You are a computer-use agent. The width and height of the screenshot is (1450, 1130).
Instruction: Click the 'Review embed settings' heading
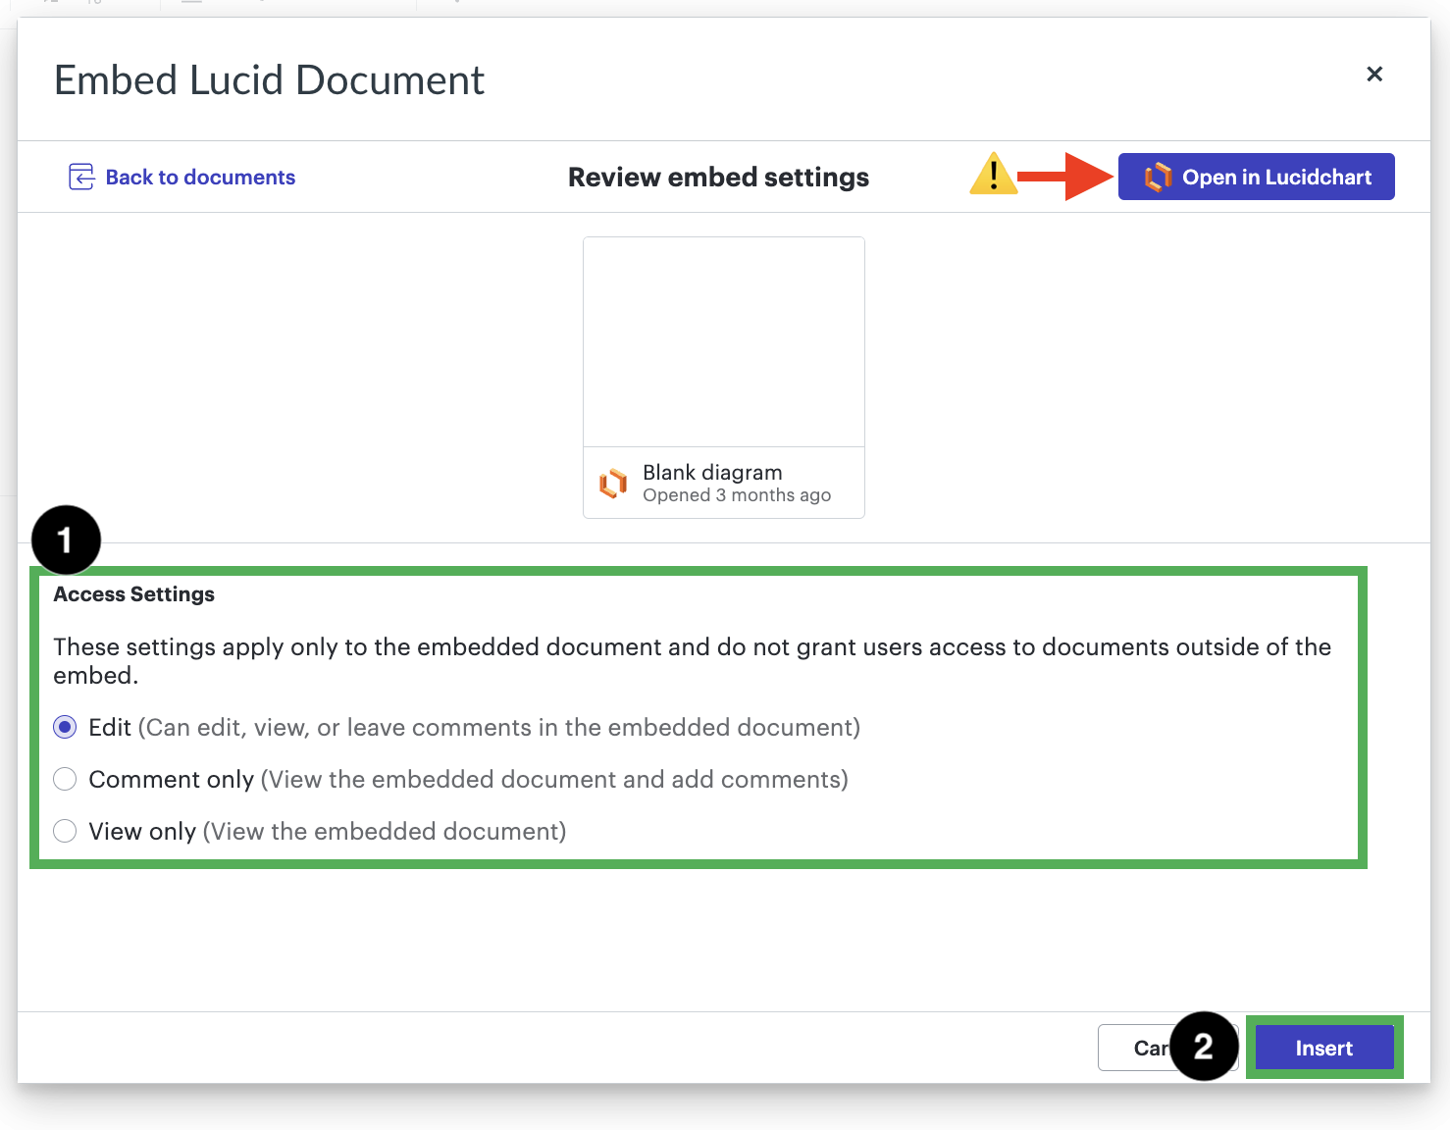click(x=718, y=177)
